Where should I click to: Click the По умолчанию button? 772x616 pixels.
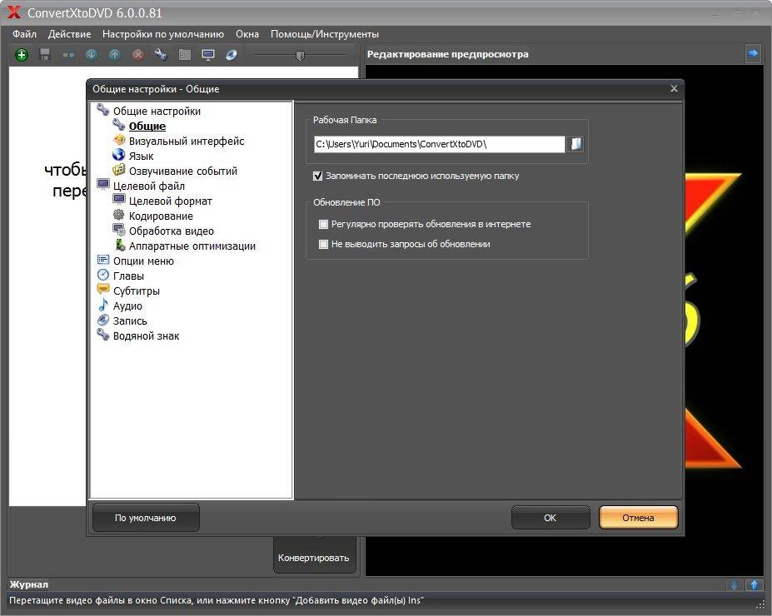(x=146, y=518)
